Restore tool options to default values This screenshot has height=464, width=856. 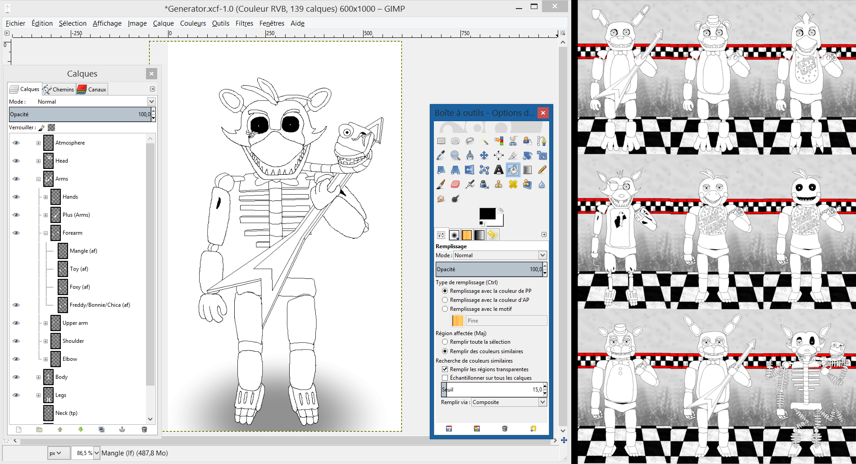pyautogui.click(x=533, y=429)
